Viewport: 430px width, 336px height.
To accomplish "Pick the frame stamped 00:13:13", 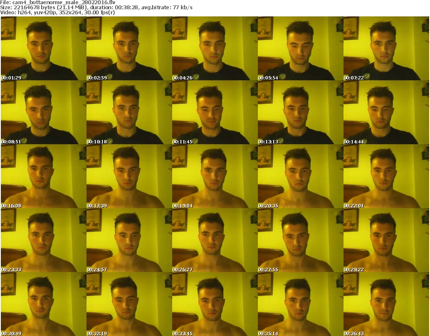I will [300, 112].
